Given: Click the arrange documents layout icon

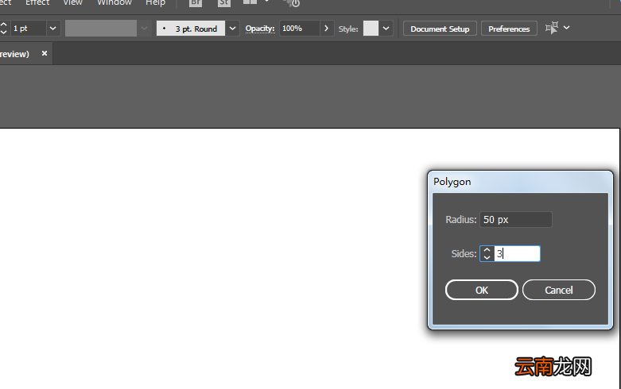Looking at the screenshot, I should point(250,2).
